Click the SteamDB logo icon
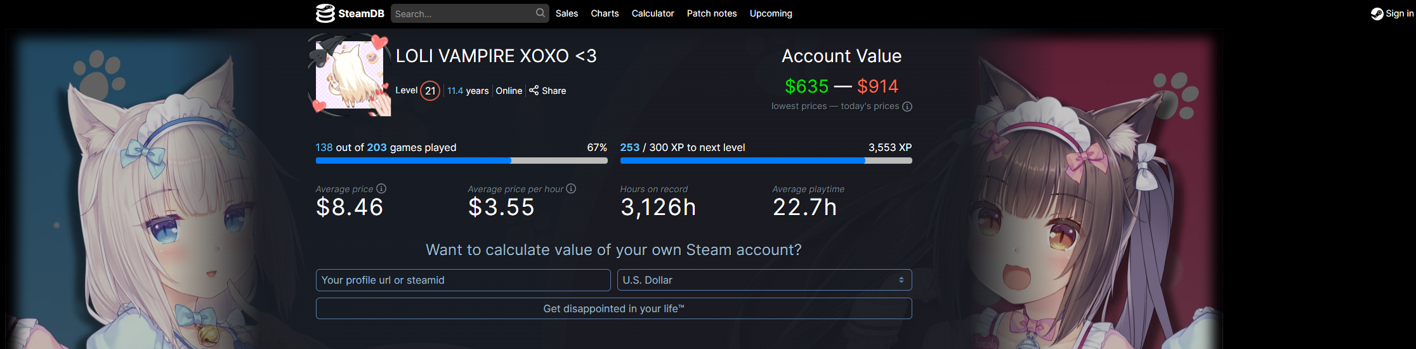 pos(325,13)
